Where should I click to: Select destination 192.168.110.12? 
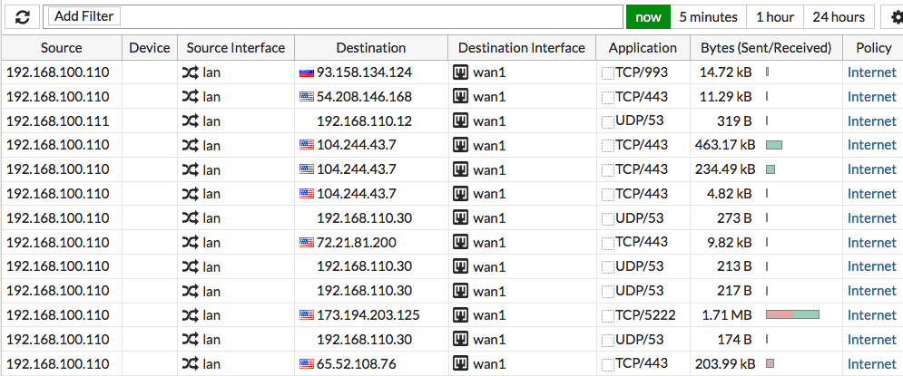tap(364, 121)
